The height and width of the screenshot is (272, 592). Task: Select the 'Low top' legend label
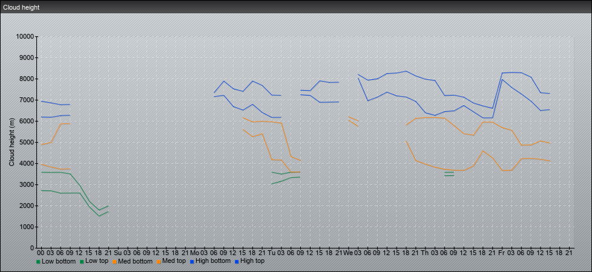point(97,261)
